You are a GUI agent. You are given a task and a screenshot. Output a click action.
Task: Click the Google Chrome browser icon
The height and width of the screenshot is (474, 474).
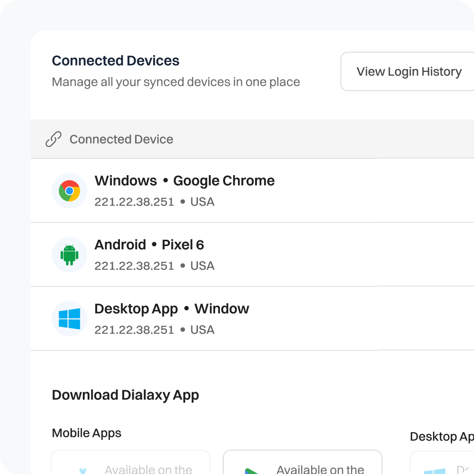pyautogui.click(x=69, y=191)
